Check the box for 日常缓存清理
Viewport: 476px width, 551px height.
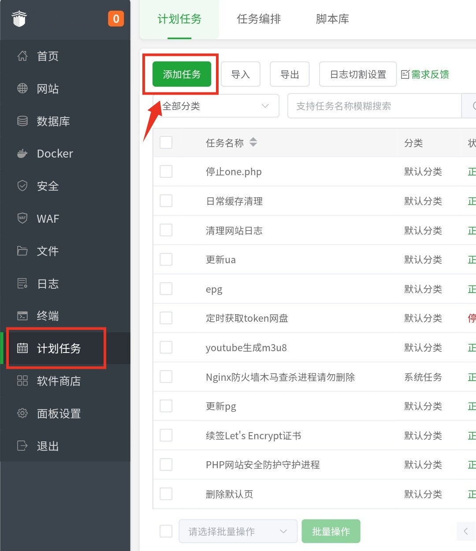click(166, 201)
